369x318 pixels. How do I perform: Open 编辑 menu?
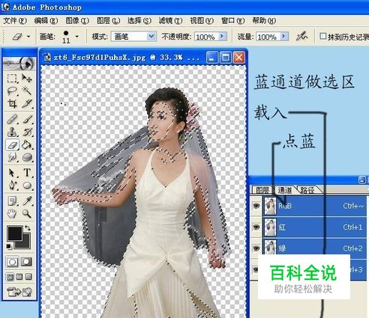tap(46, 20)
